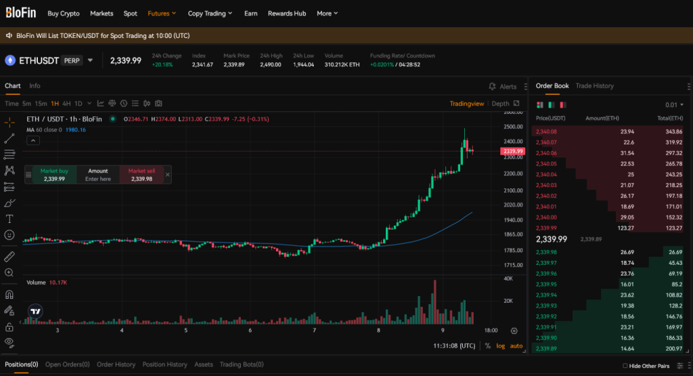Open the Fibonacci retracement tools

9,154
